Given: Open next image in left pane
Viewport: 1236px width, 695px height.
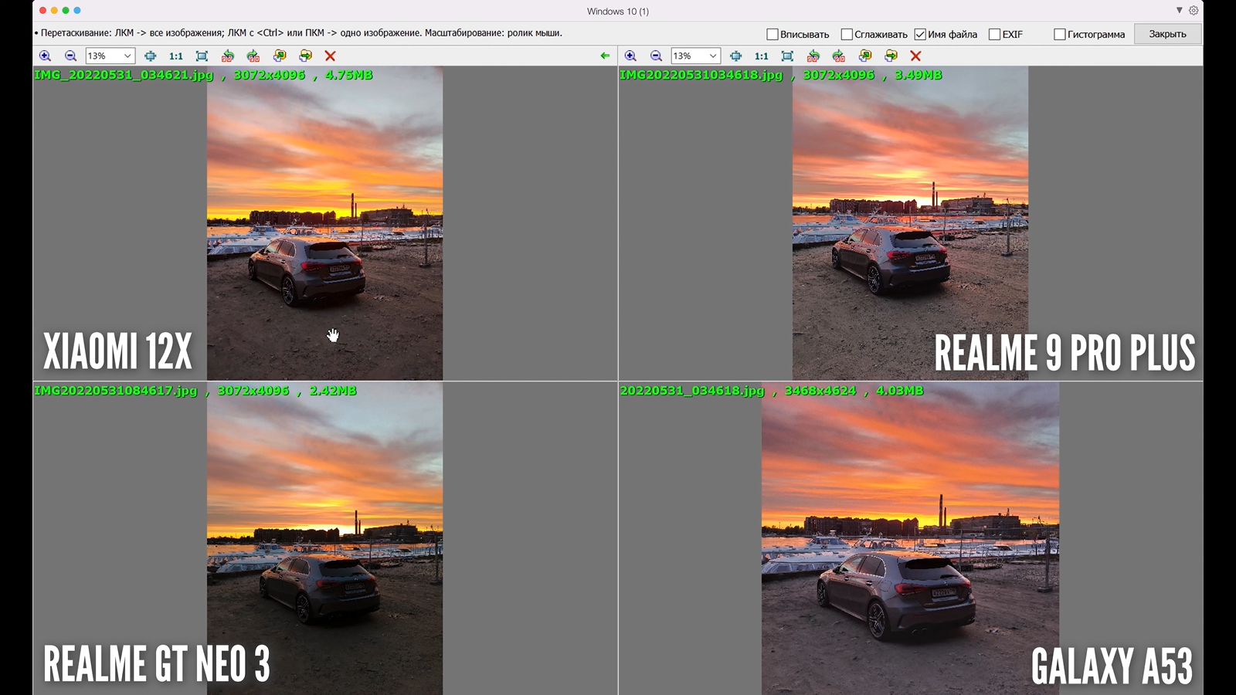Looking at the screenshot, I should point(305,56).
